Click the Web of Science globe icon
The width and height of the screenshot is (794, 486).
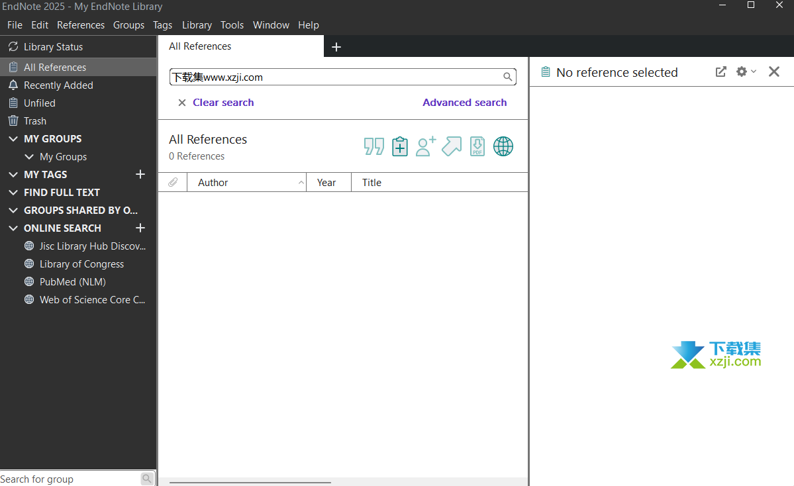pos(29,300)
